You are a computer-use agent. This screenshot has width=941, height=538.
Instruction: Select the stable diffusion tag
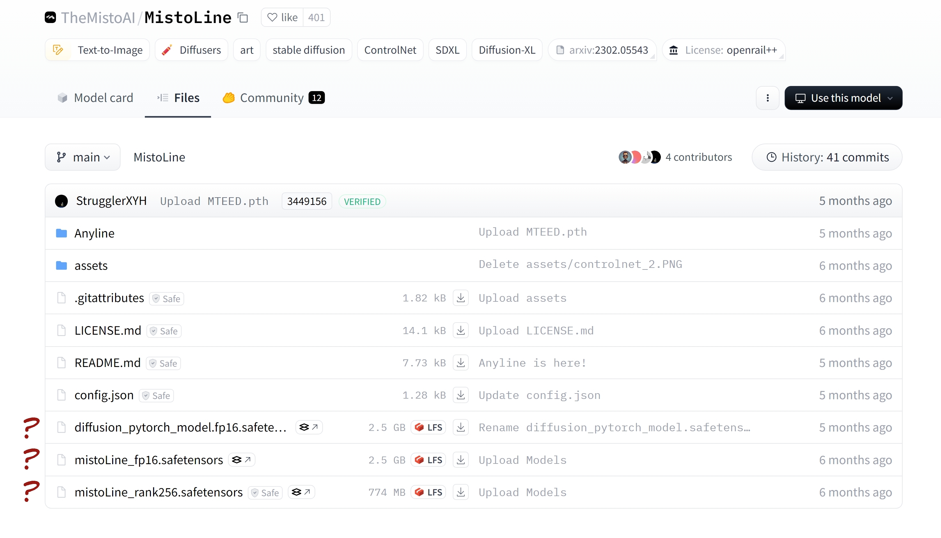[x=309, y=50]
